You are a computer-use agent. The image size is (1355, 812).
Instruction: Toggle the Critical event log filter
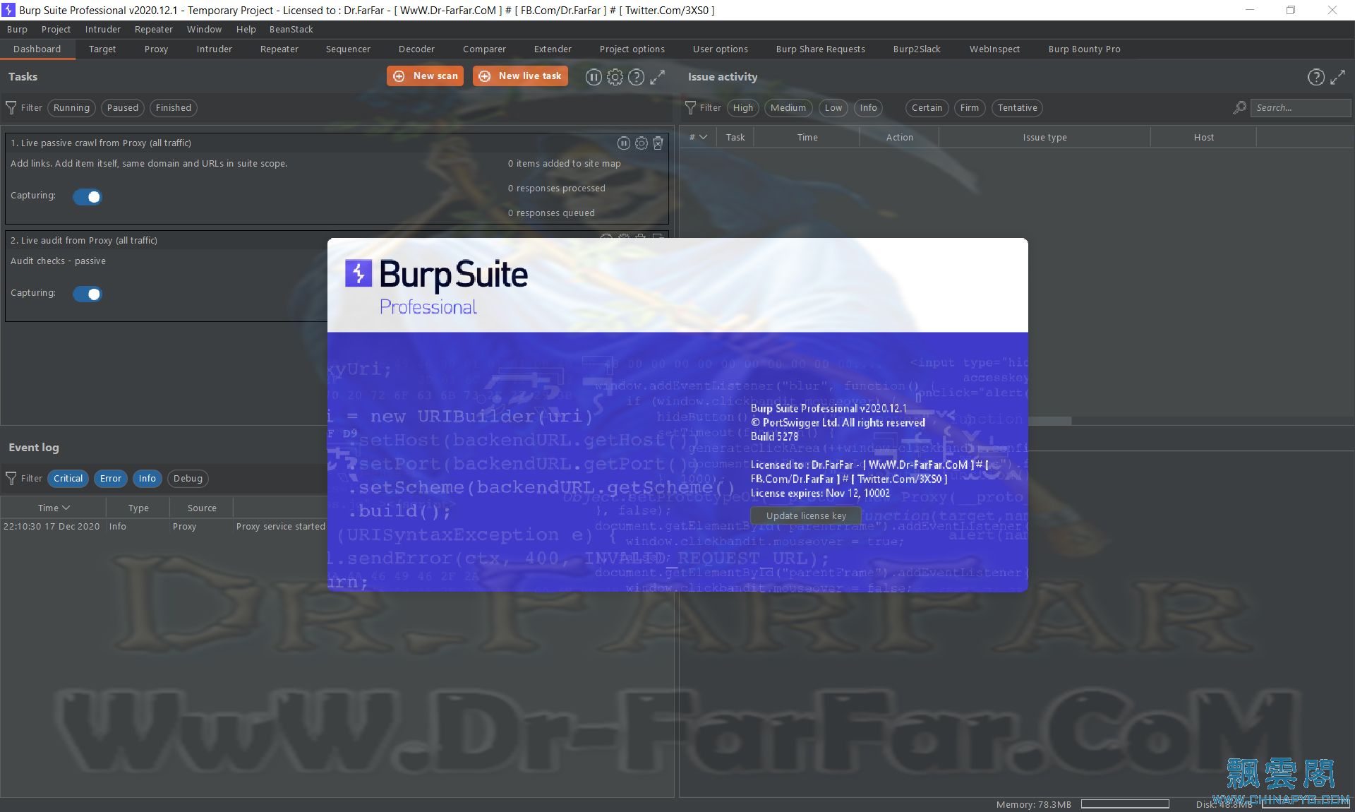68,479
